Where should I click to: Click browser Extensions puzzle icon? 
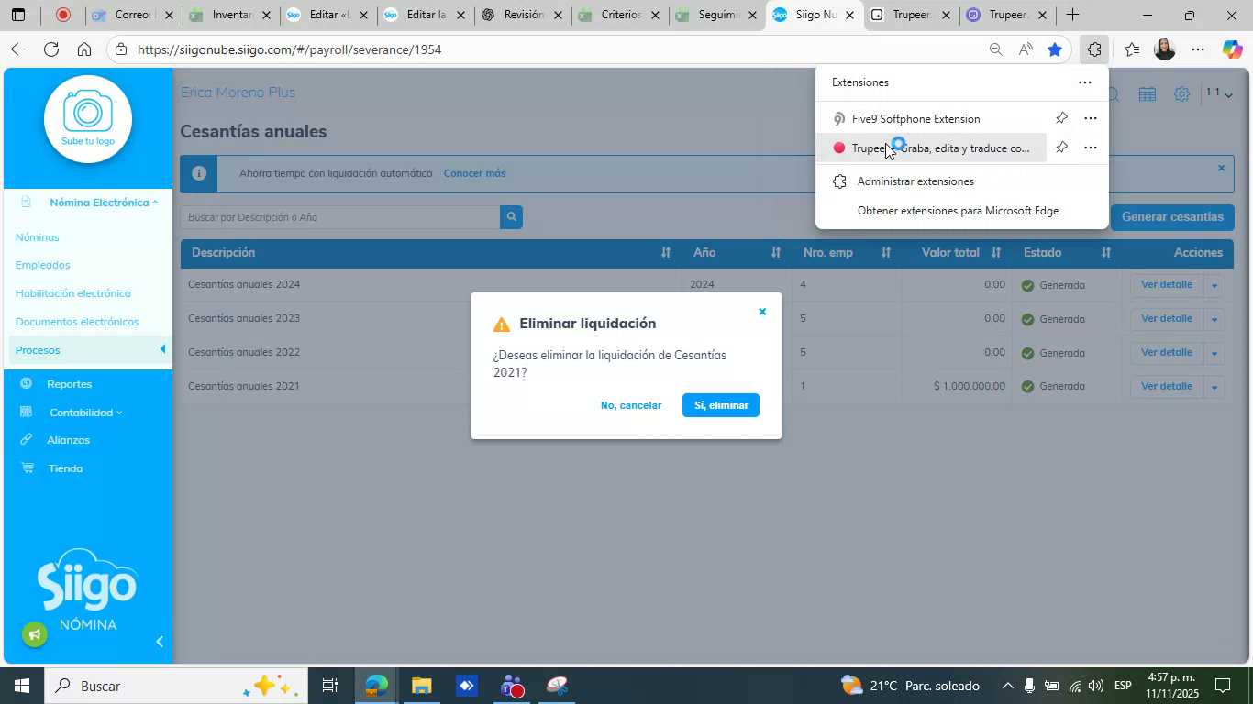click(x=1093, y=49)
